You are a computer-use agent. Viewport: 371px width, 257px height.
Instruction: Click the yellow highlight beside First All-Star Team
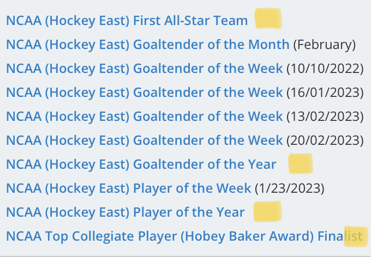pos(268,19)
